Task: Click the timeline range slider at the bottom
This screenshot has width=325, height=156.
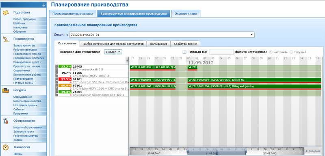Action: [217, 151]
